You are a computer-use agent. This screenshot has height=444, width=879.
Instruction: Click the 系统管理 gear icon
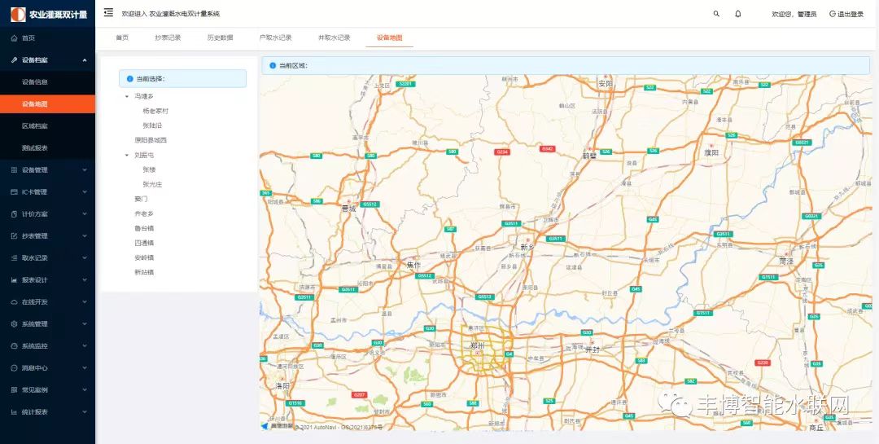point(14,324)
